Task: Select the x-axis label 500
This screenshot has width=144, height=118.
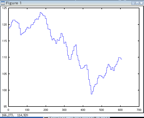Action: coord(101,110)
